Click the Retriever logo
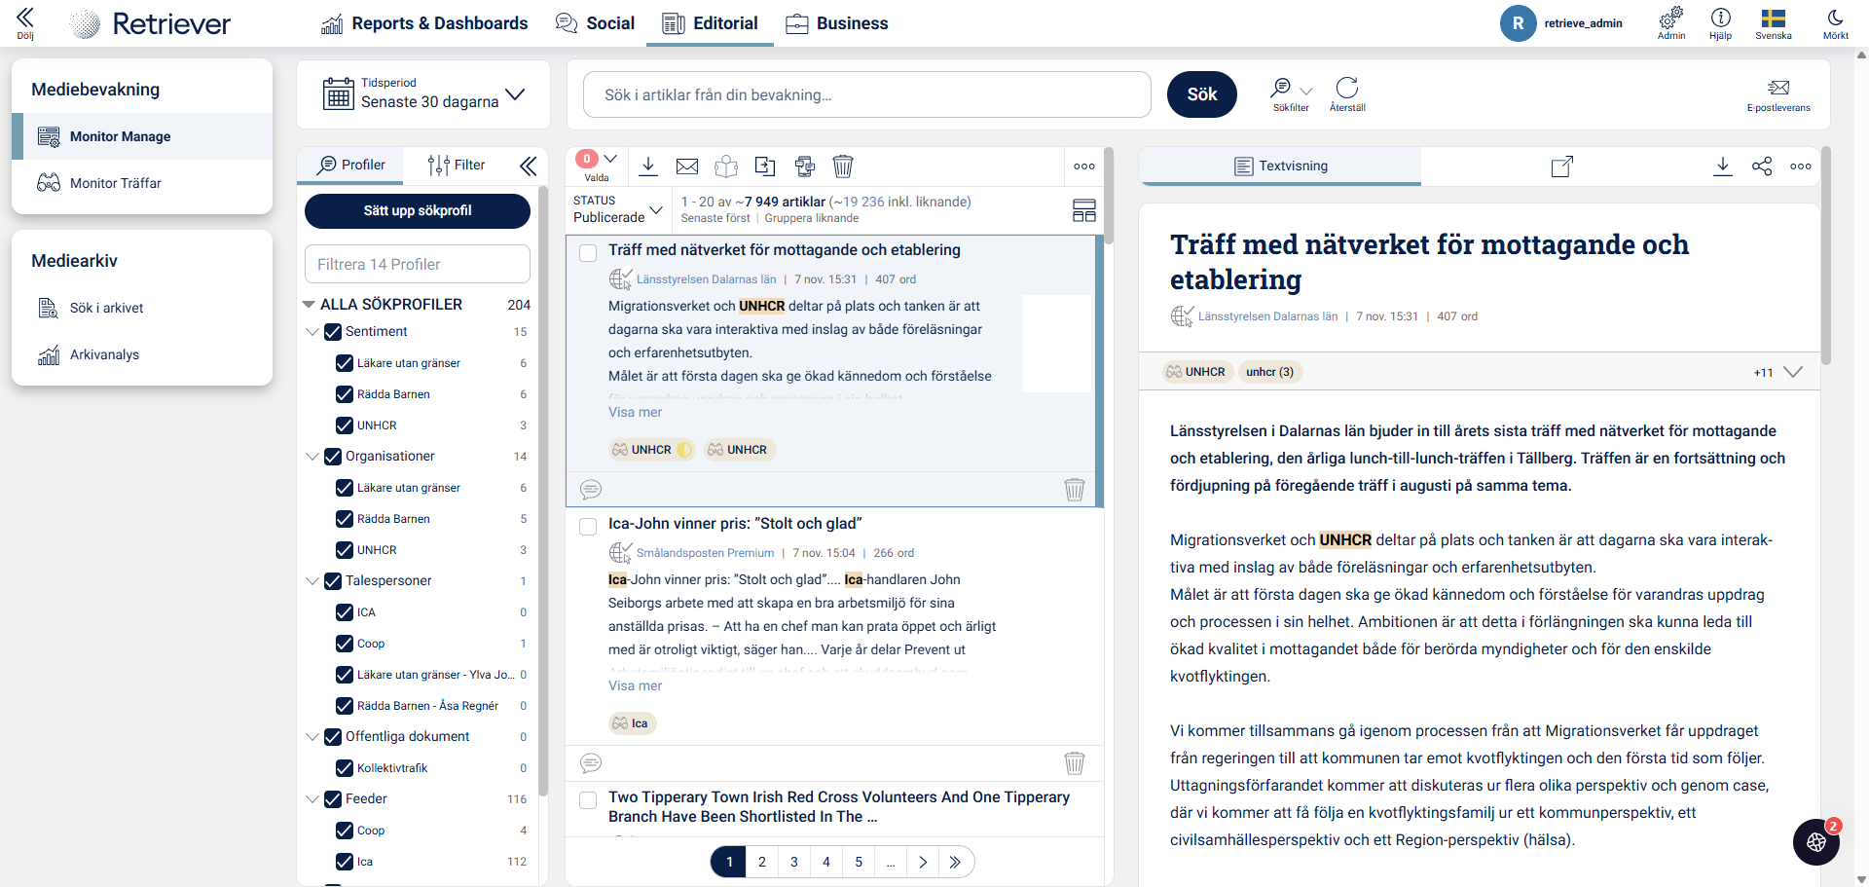This screenshot has width=1869, height=887. click(x=152, y=23)
